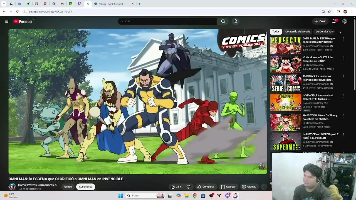This screenshot has width=356, height=200.
Task: Open options for Attack On Titan video
Action: [x=343, y=116]
